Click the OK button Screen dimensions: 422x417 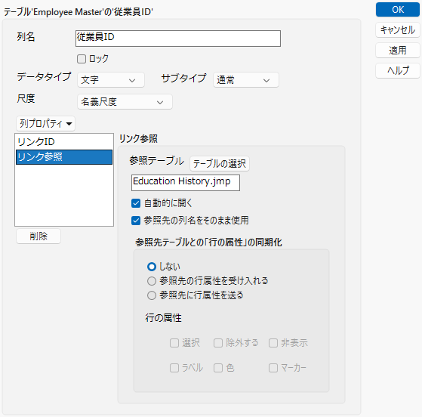point(398,10)
